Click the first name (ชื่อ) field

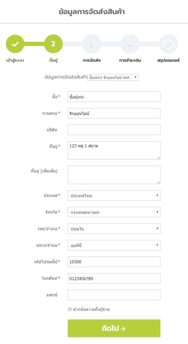114,97
